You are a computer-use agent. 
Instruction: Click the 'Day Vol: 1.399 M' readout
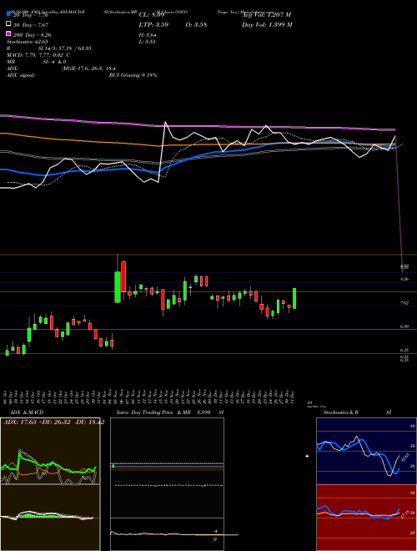tap(267, 25)
